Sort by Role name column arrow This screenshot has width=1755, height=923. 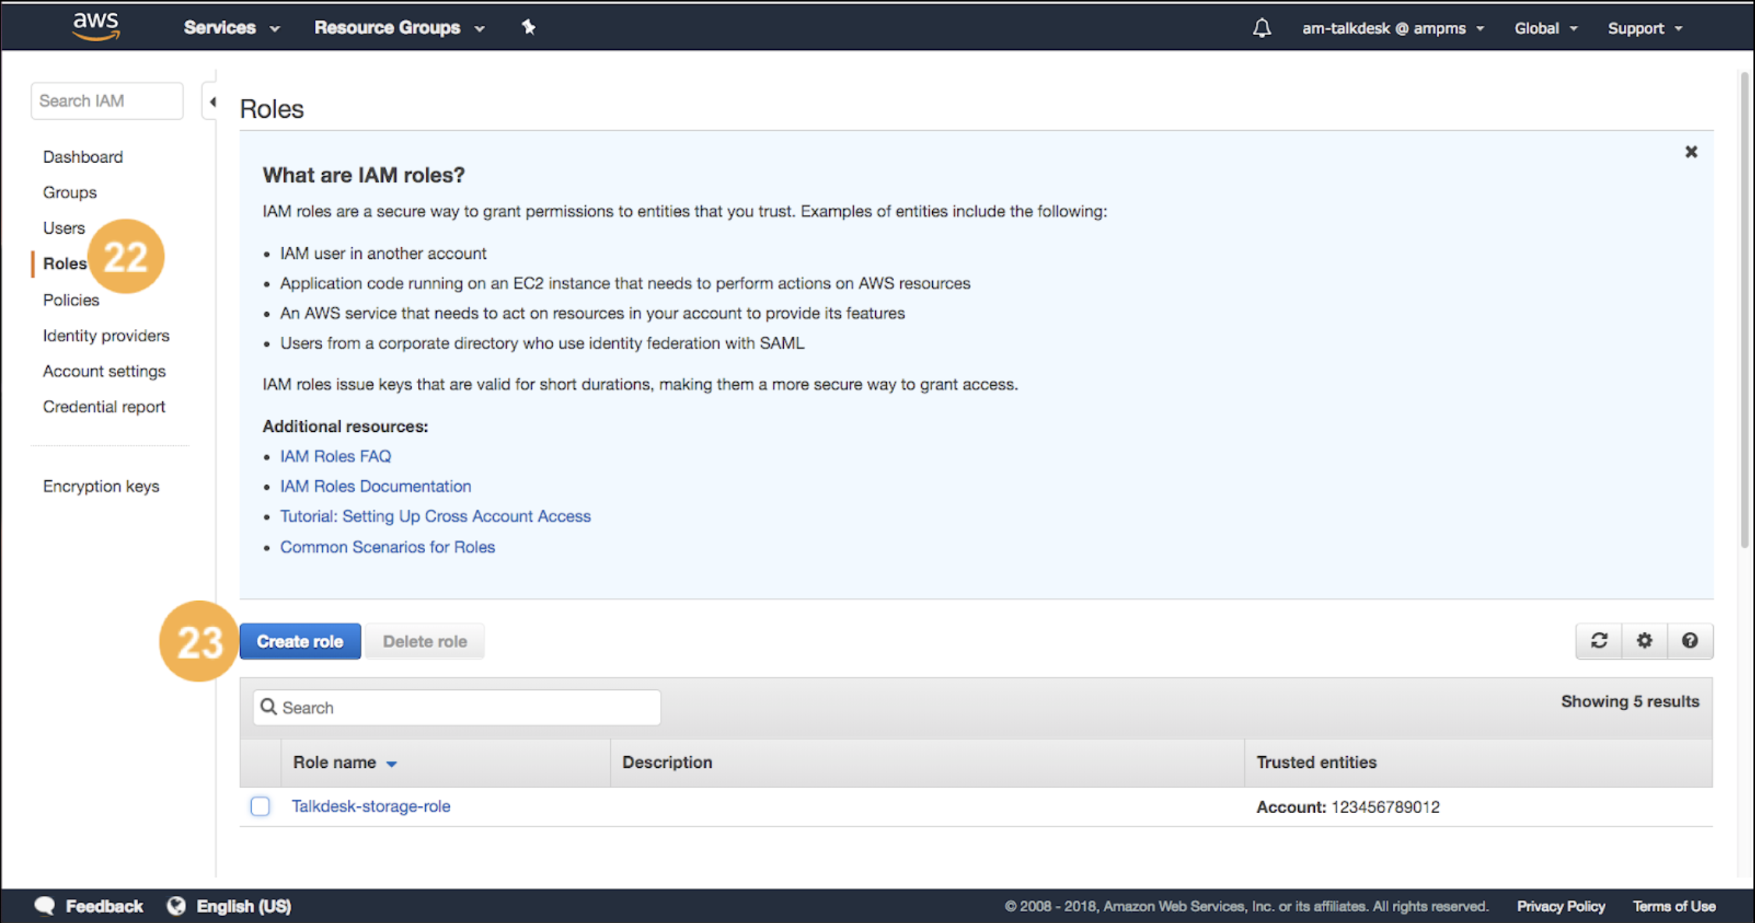pos(392,763)
